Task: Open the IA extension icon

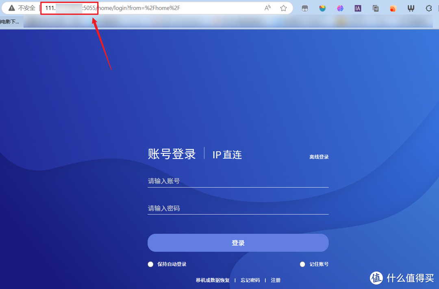Action: 358,8
